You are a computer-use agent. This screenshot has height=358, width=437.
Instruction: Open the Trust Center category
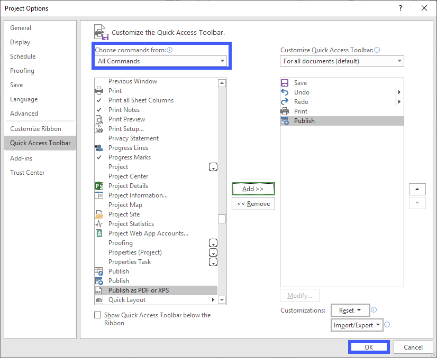27,173
